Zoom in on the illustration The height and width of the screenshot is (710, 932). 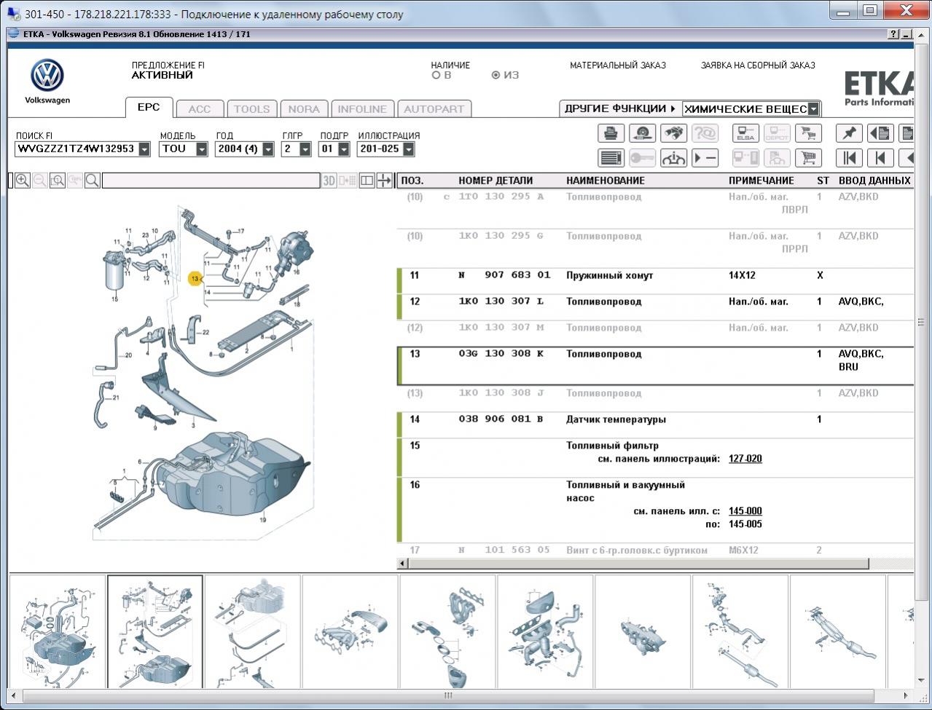click(x=23, y=181)
